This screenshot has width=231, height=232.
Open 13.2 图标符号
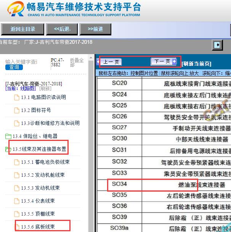click(36, 110)
